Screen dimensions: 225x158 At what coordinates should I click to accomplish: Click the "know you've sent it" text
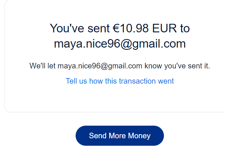(177, 66)
